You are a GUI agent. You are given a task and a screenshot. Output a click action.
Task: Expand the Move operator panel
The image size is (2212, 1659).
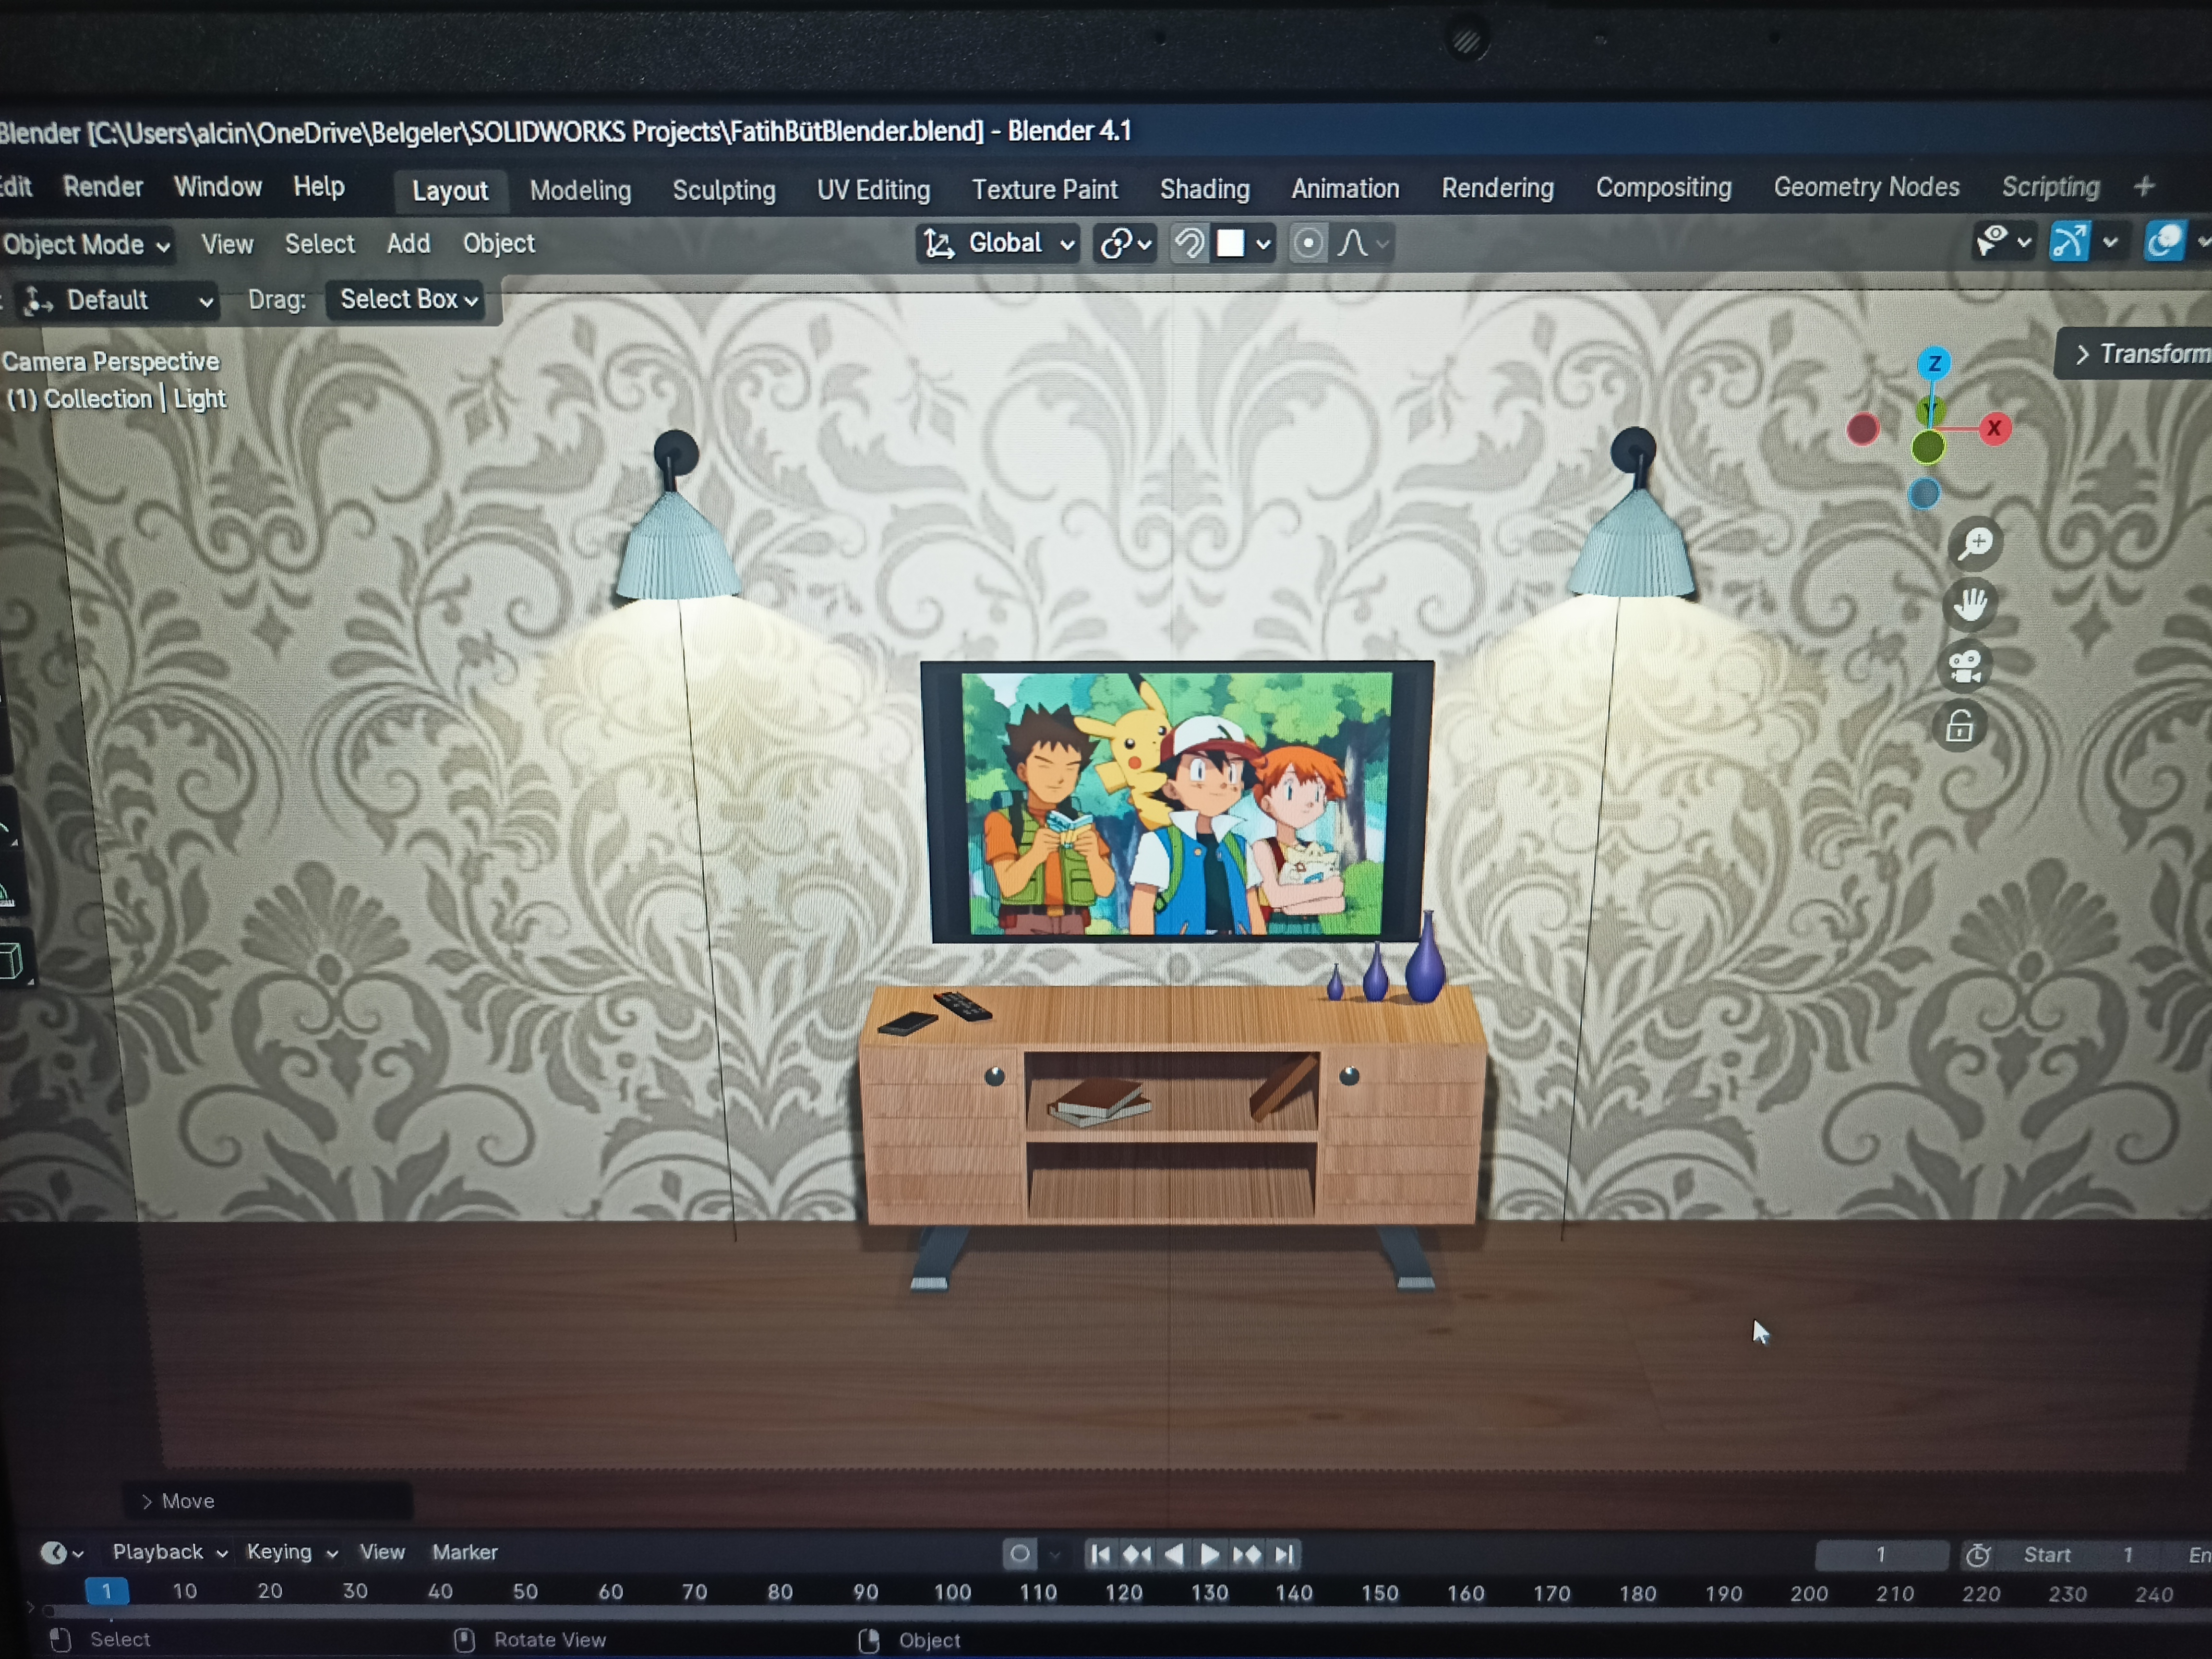click(x=267, y=1501)
